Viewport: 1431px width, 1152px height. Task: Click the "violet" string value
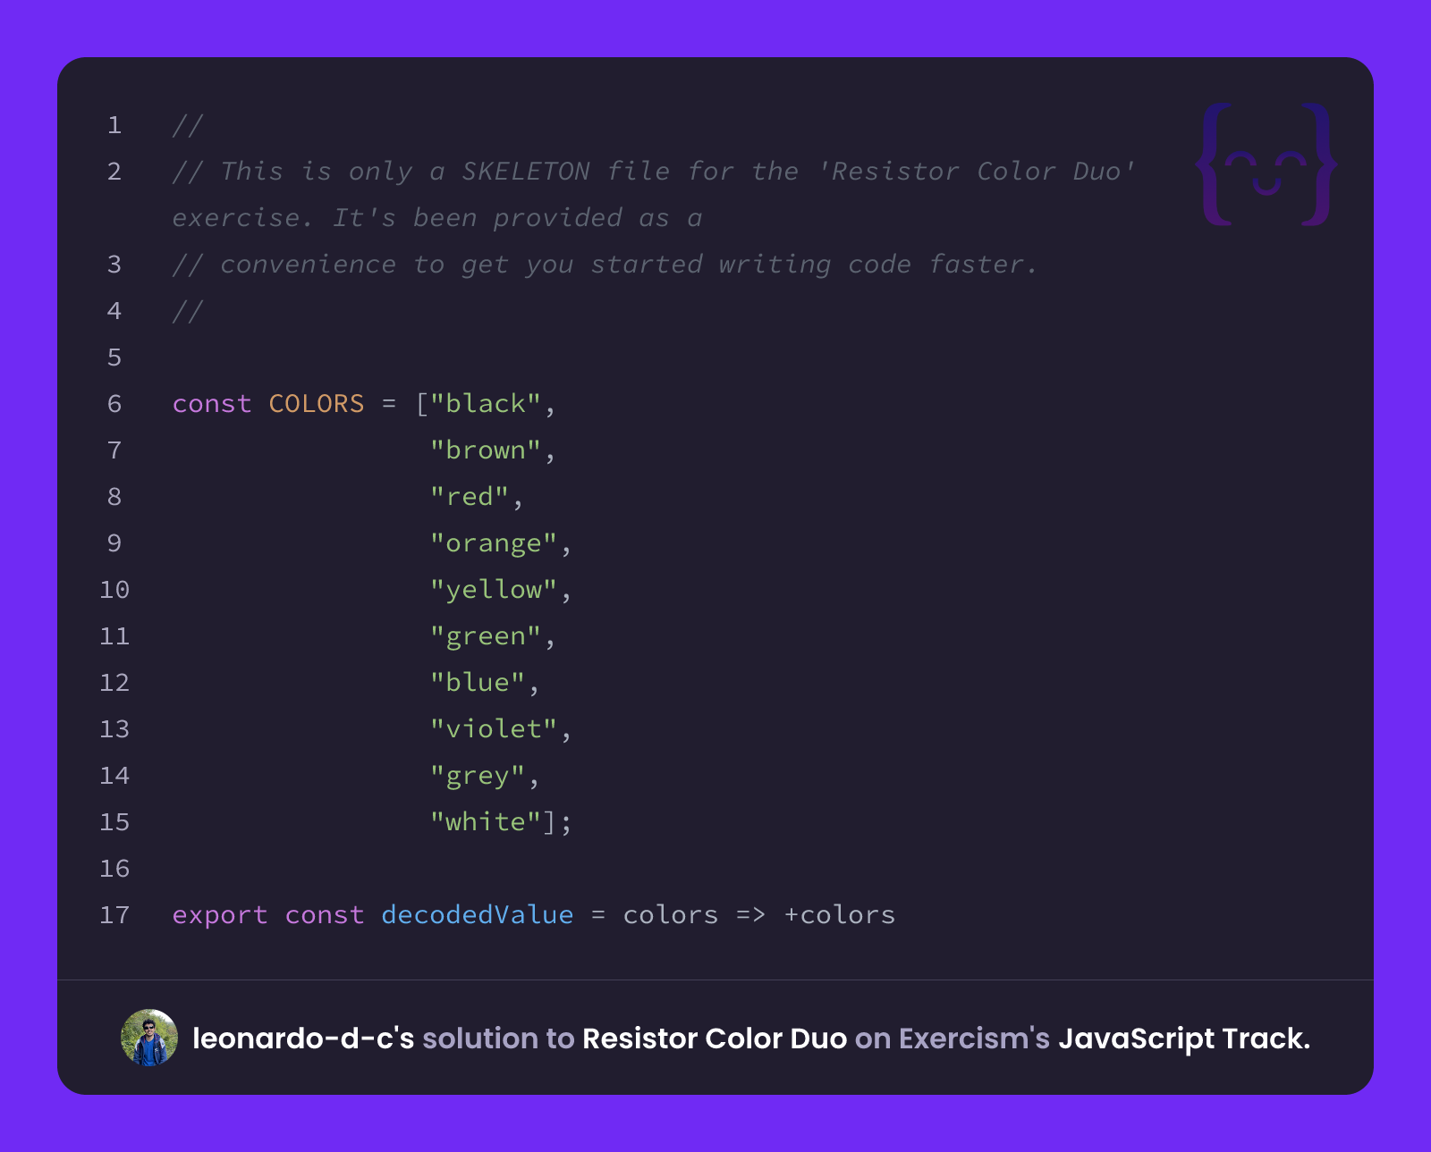[x=494, y=729]
